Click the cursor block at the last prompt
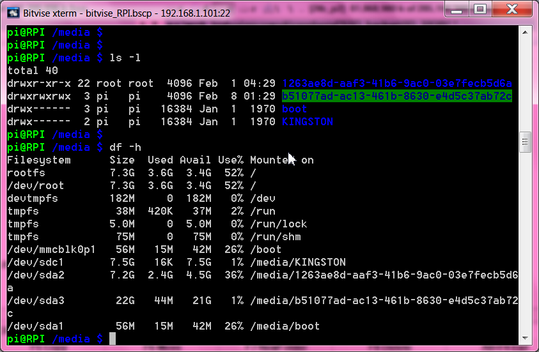 coord(112,339)
